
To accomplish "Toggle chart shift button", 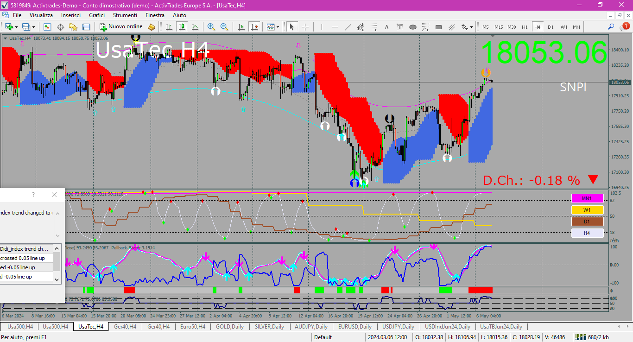I will (x=254, y=27).
